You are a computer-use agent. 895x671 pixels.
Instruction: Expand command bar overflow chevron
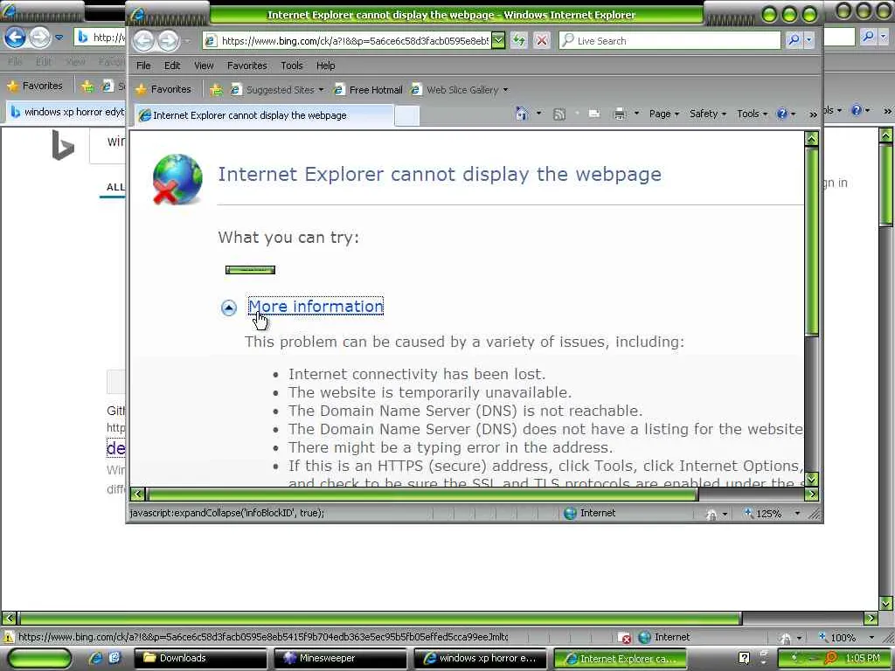coord(813,114)
